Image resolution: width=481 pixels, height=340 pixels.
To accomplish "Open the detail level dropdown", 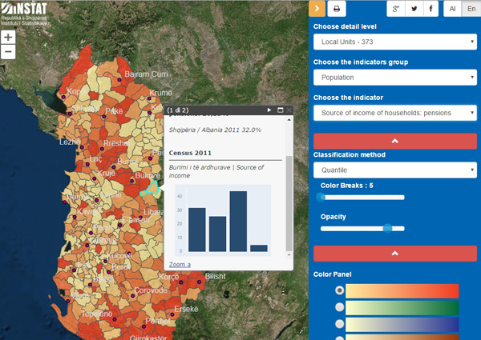I will coord(395,42).
